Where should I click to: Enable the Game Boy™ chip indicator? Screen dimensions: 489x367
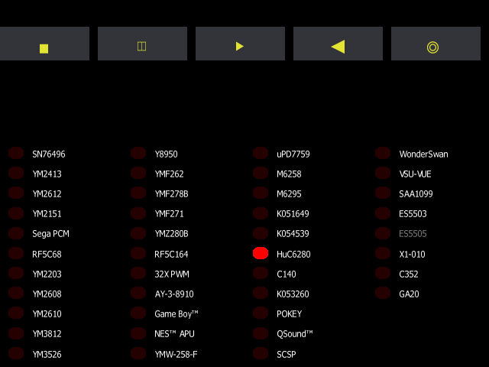(138, 313)
